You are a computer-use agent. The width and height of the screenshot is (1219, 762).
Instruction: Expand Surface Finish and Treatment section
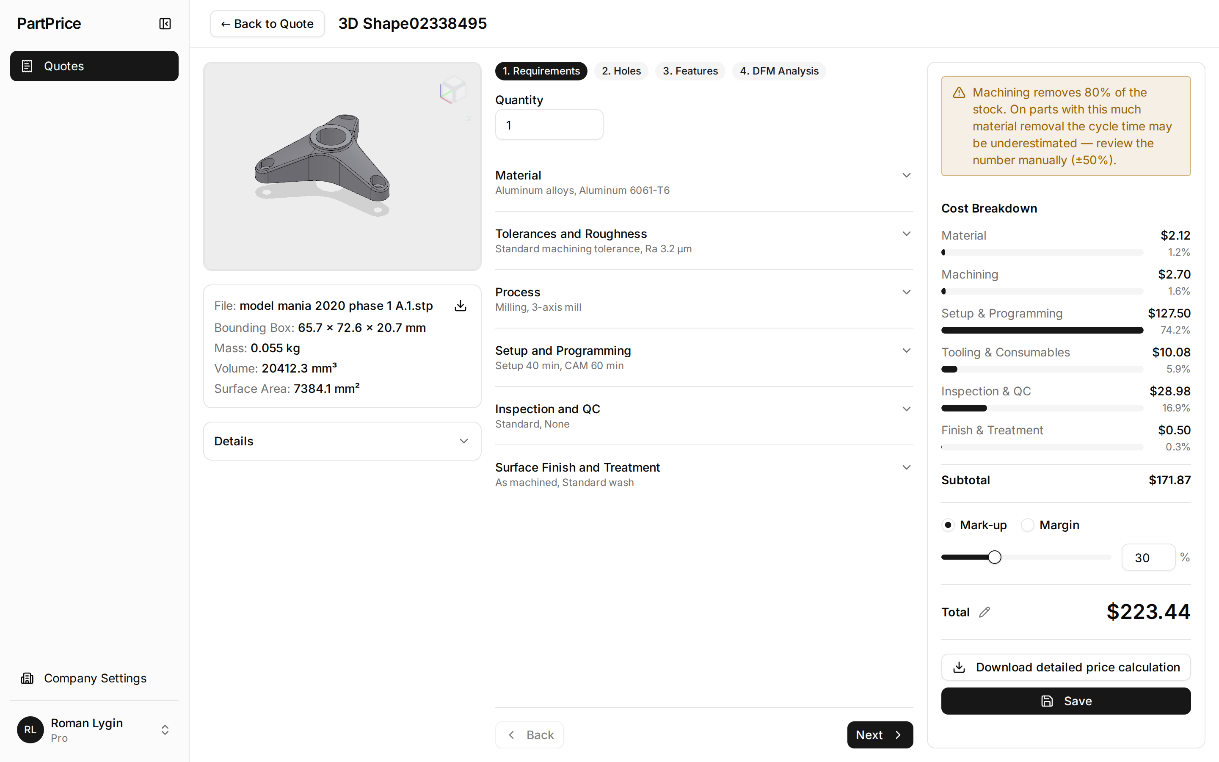(704, 474)
